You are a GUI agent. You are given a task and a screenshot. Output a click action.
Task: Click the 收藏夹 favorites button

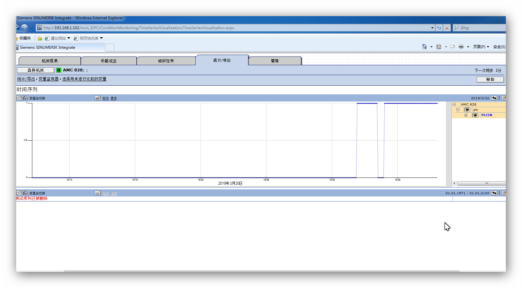(24, 38)
